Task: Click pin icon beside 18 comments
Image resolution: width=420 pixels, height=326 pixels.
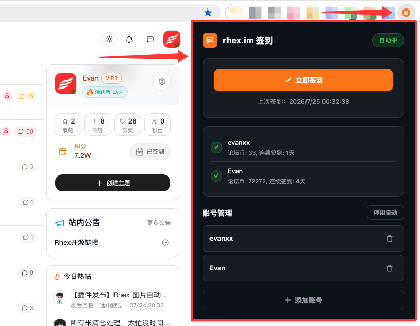Action: 7,96
